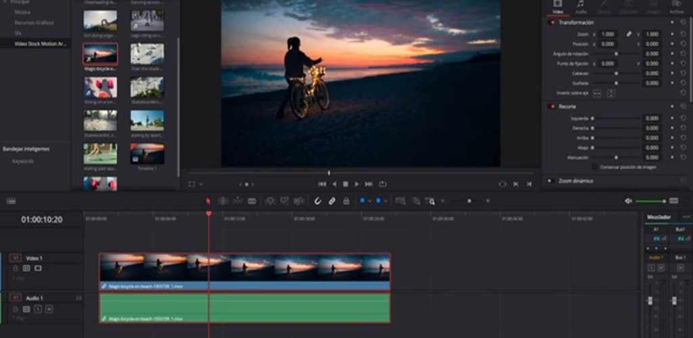Click the Position Lock padlock icon
This screenshot has width=693, height=338.
pos(346,201)
